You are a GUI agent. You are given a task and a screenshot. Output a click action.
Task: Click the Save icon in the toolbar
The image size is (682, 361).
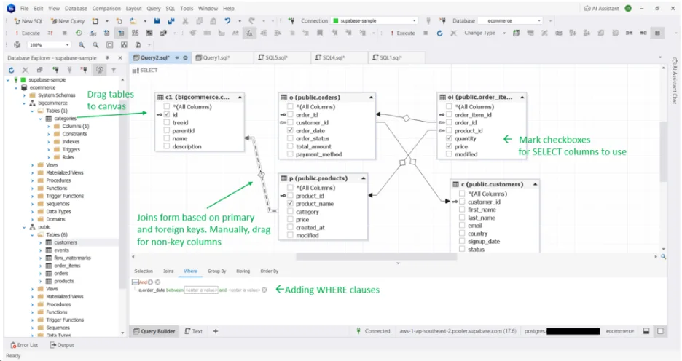click(x=157, y=21)
